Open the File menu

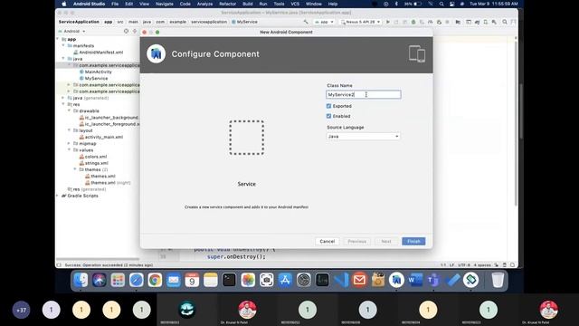click(x=115, y=4)
